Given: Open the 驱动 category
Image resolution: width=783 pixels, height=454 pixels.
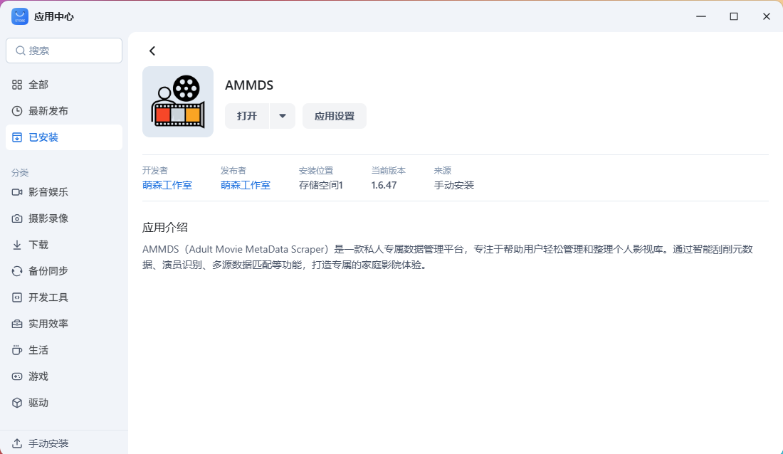Looking at the screenshot, I should click(39, 402).
